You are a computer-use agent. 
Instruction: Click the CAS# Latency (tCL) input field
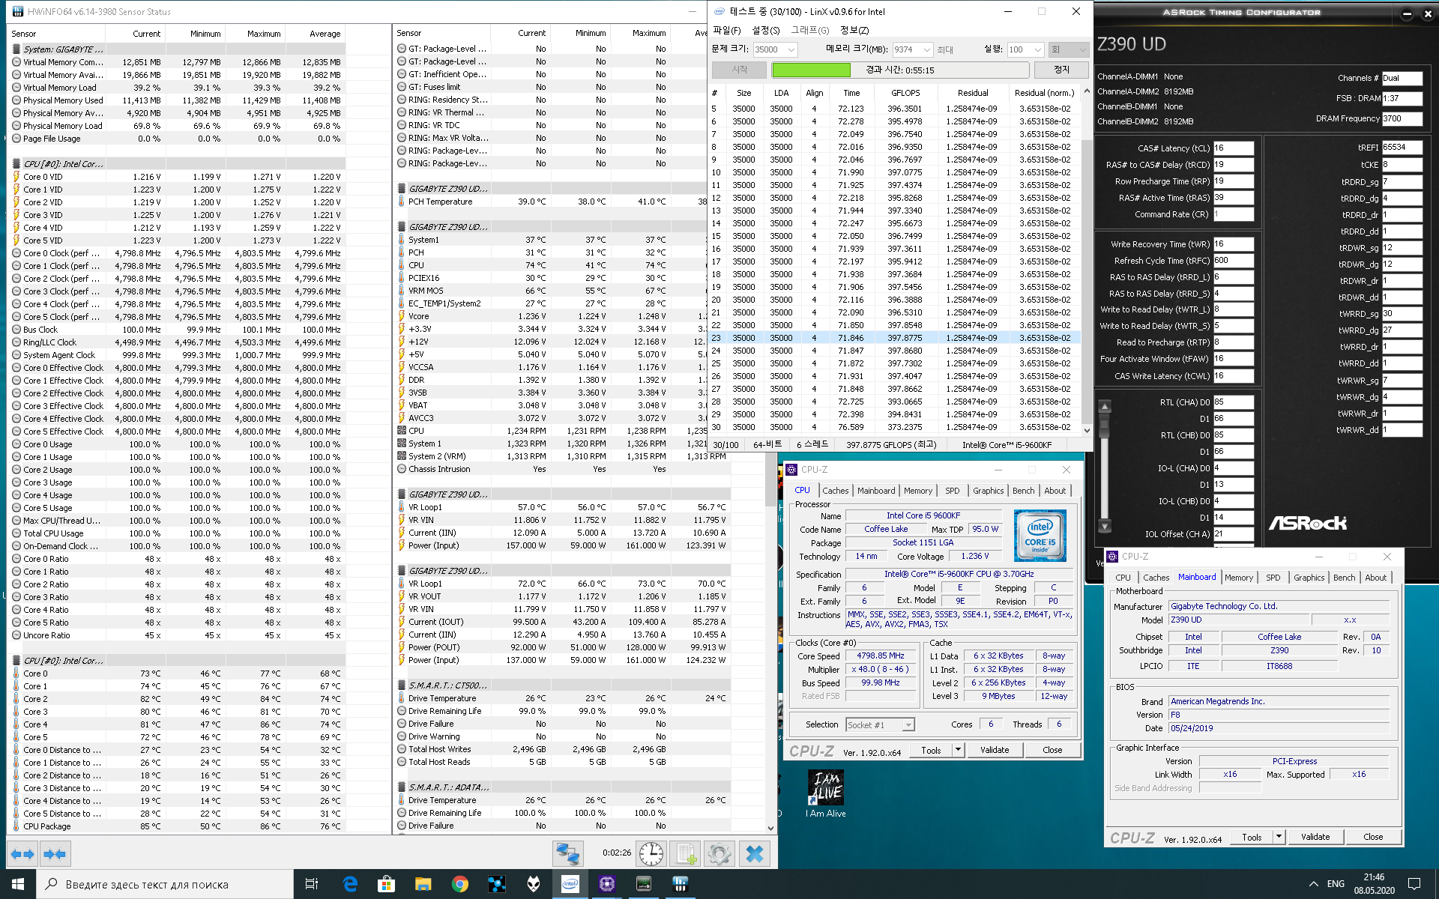tap(1233, 148)
